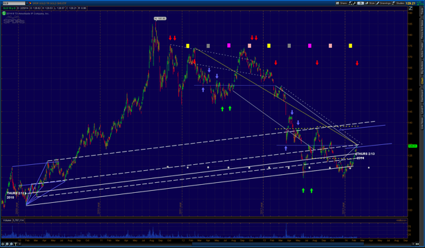The height and width of the screenshot is (248, 425).
Task: Click the green 129.21 price-axis label
Action: (x=412, y=146)
